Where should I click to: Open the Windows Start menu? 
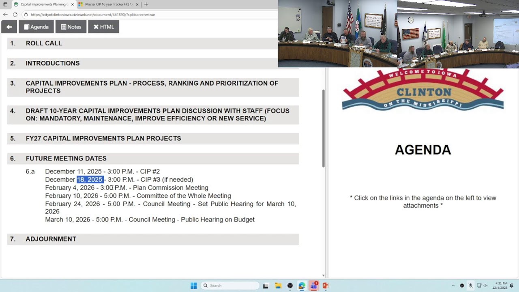194,286
